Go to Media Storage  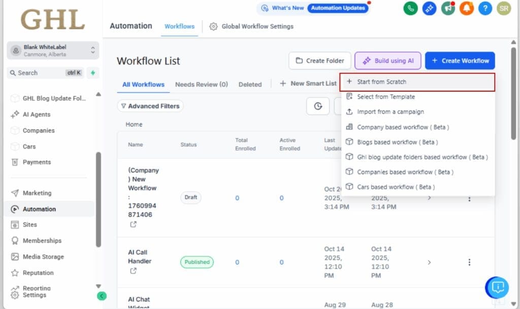(47, 257)
